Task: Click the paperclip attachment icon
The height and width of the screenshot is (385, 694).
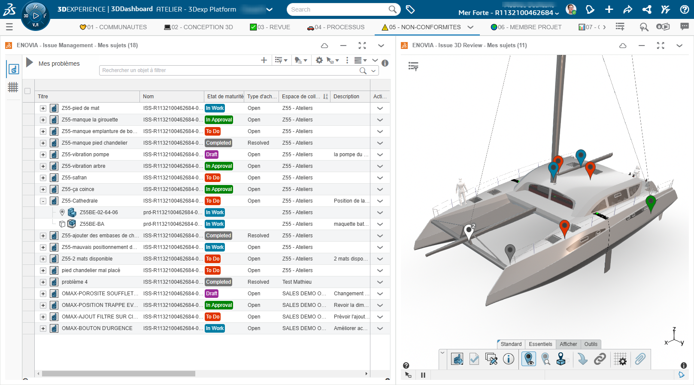Action: [640, 359]
